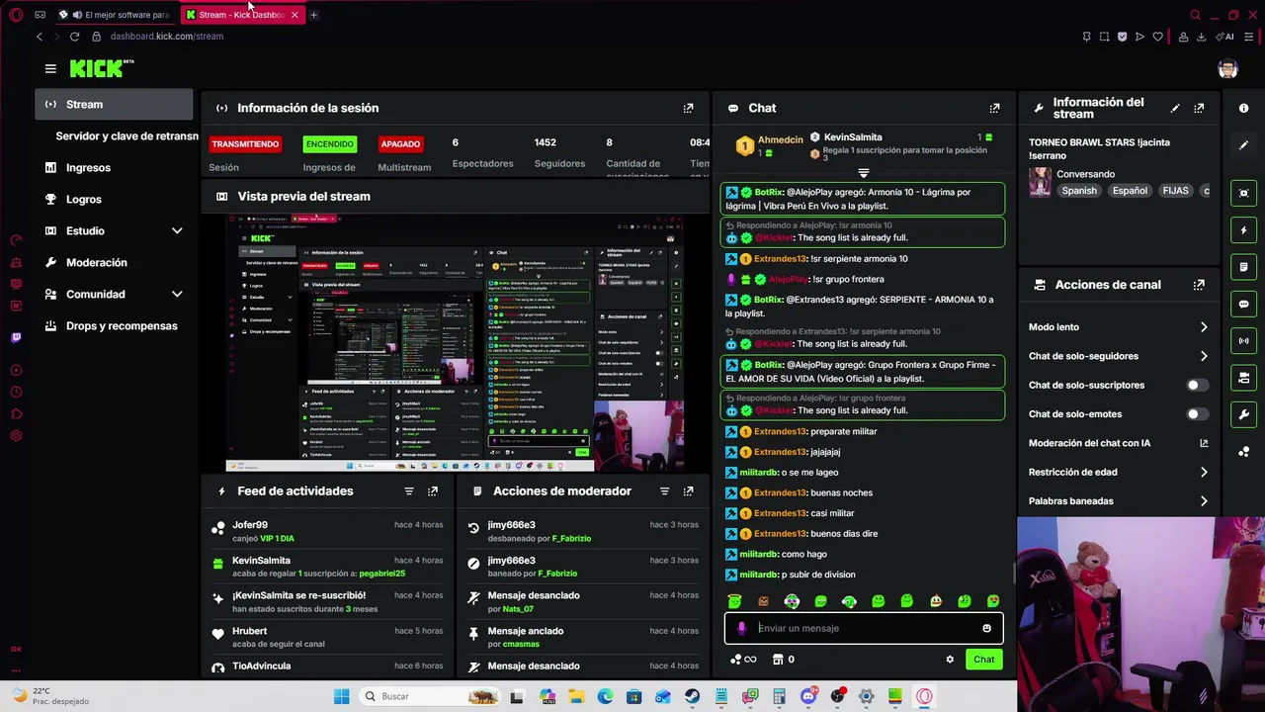This screenshot has width=1265, height=712.
Task: Click in the Enviar un mensaje field
Action: pyautogui.click(x=865, y=628)
